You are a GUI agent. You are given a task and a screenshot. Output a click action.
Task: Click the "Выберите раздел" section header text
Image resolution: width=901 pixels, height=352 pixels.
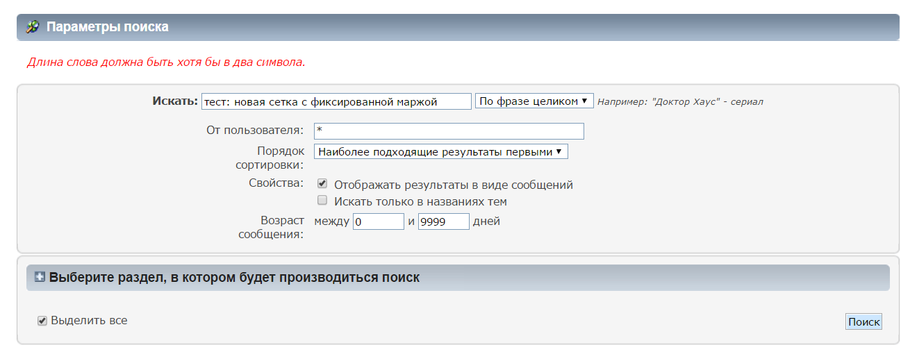click(x=234, y=277)
